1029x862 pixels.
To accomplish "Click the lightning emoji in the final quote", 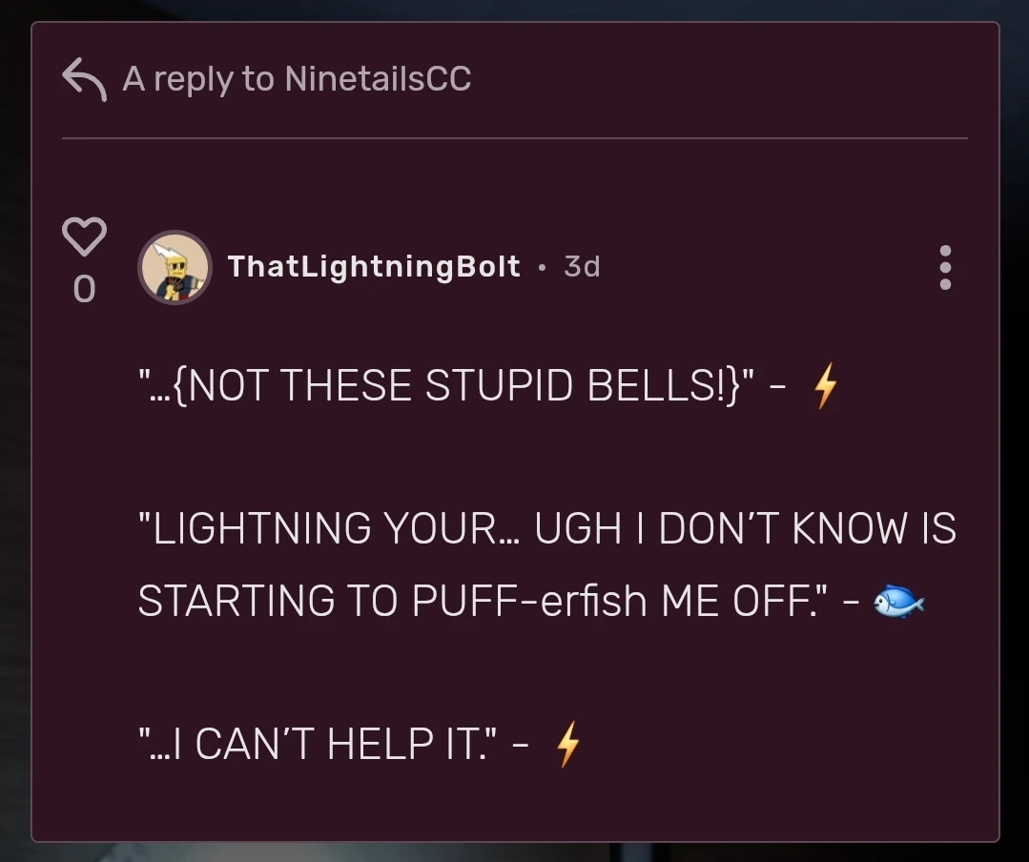I will click(569, 744).
